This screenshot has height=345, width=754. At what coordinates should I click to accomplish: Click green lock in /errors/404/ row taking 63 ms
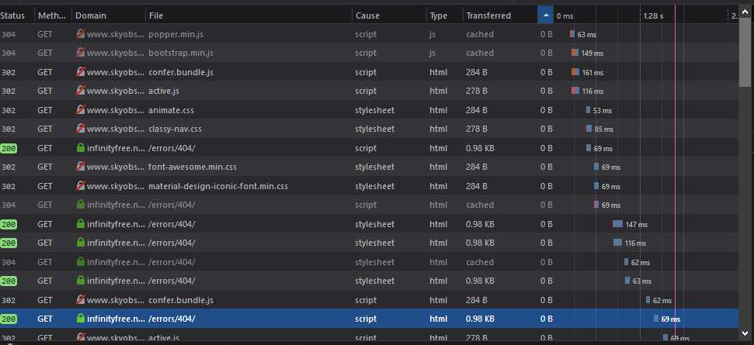(81, 280)
